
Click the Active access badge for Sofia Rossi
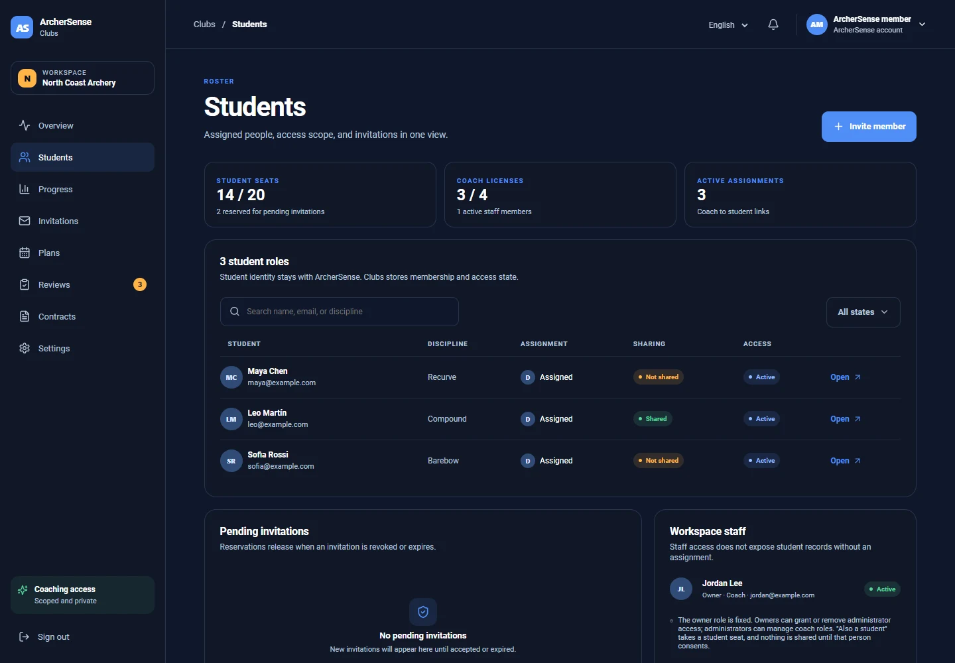tap(761, 461)
